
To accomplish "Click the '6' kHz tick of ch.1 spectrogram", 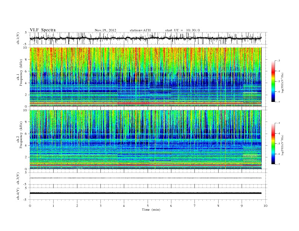I will (26, 71).
